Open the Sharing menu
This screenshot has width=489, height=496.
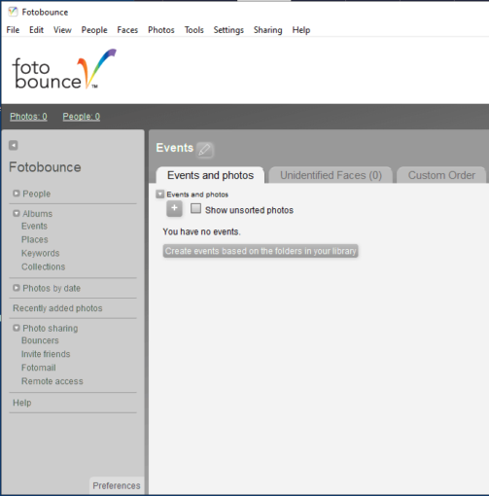[x=268, y=30]
